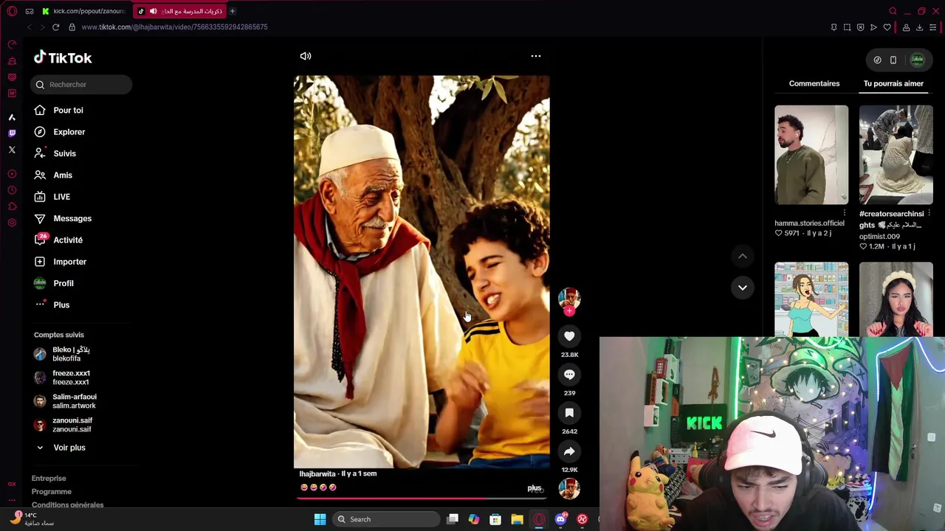Mute the video with the speaker icon
Image resolution: width=945 pixels, height=531 pixels.
[x=306, y=56]
